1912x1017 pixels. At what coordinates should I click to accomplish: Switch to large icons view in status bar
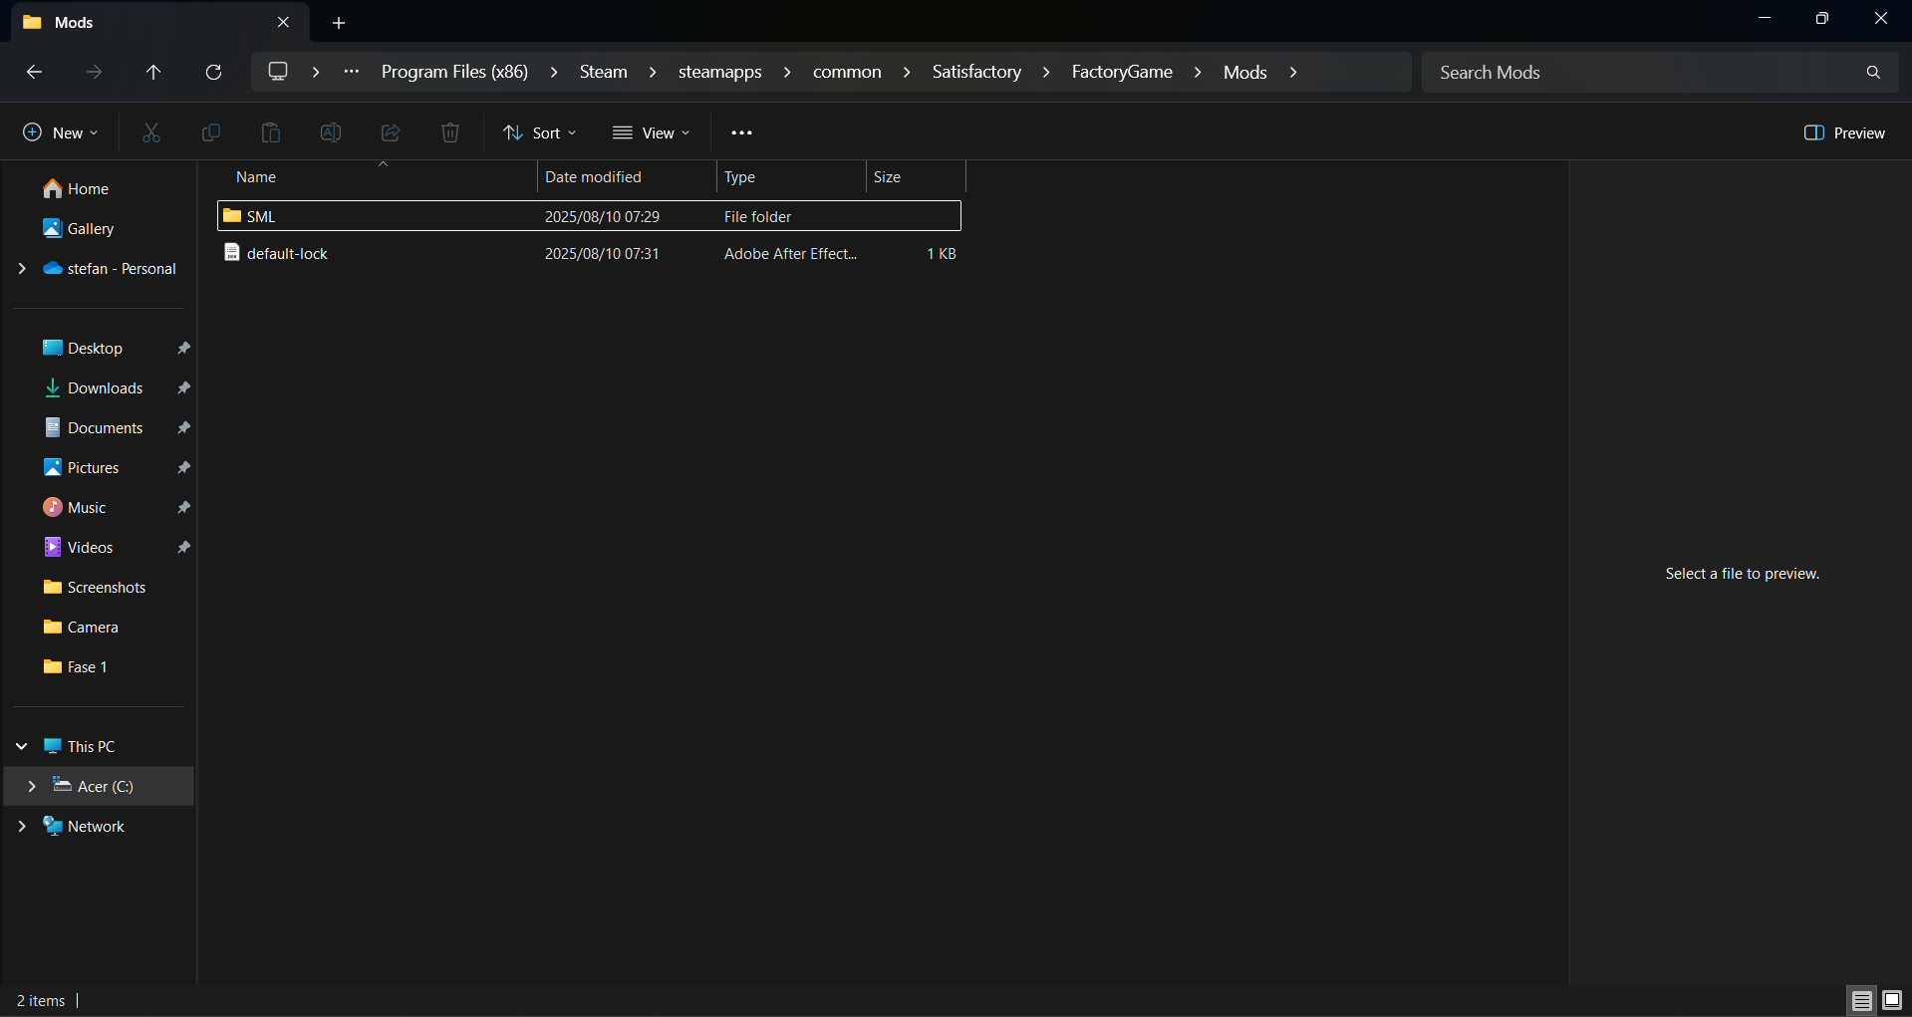pos(1892,1000)
